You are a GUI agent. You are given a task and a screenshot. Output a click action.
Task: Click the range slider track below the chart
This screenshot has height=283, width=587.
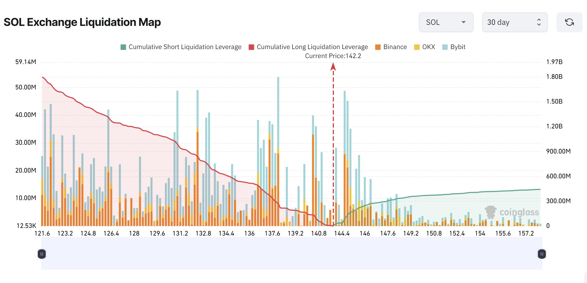tap(292, 254)
